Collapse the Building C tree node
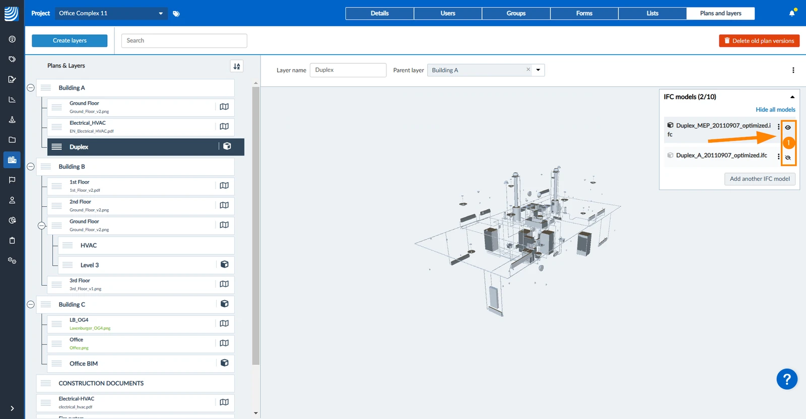The width and height of the screenshot is (806, 419). click(x=31, y=304)
